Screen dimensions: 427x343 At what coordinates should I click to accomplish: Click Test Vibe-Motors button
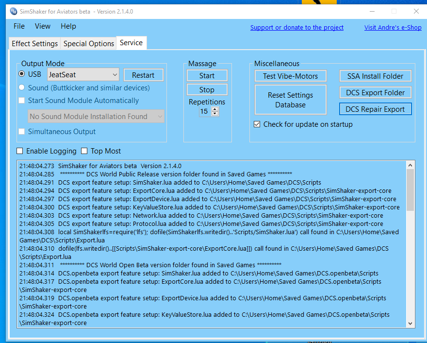(290, 76)
